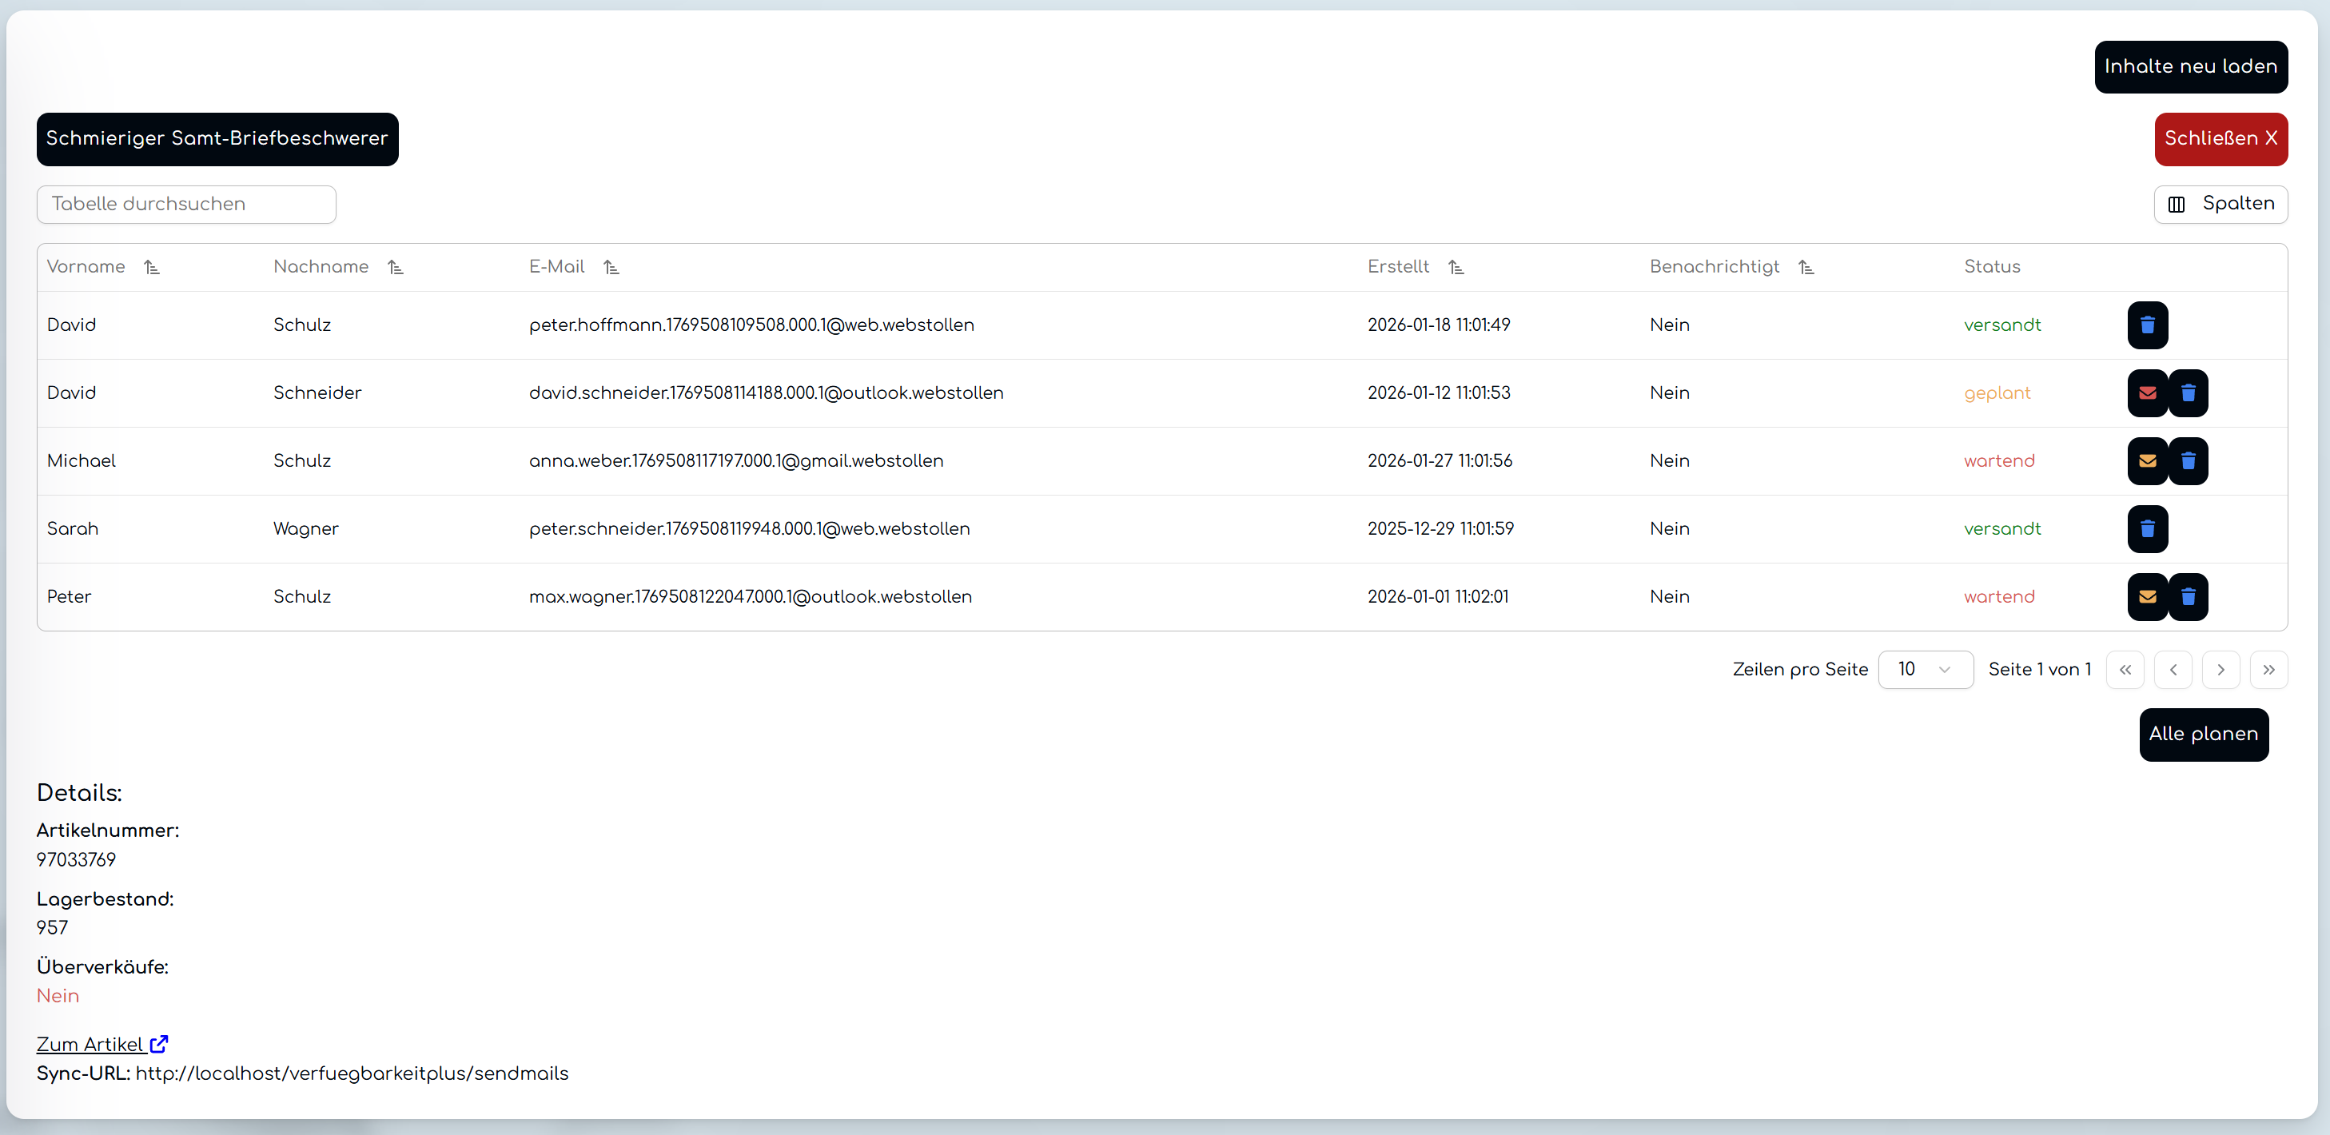Click the mail icon in David Schneider's row
Viewport: 2330px width, 1135px height.
pos(2146,392)
